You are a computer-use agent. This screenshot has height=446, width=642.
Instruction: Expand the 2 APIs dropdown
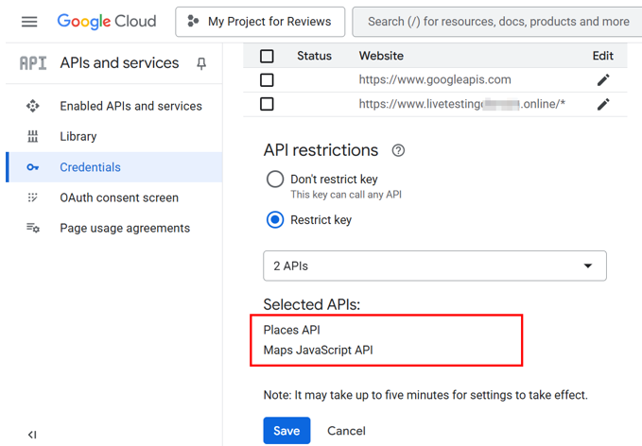tap(435, 266)
